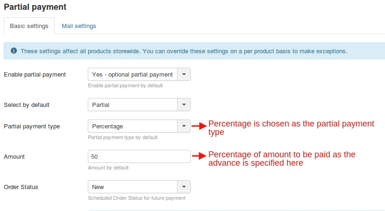This screenshot has height=211, width=385.
Task: Click the Partial payment page heading
Action: click(35, 7)
